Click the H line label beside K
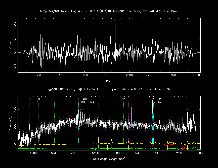The width and height of the screenshot is (218, 168). 39,99
